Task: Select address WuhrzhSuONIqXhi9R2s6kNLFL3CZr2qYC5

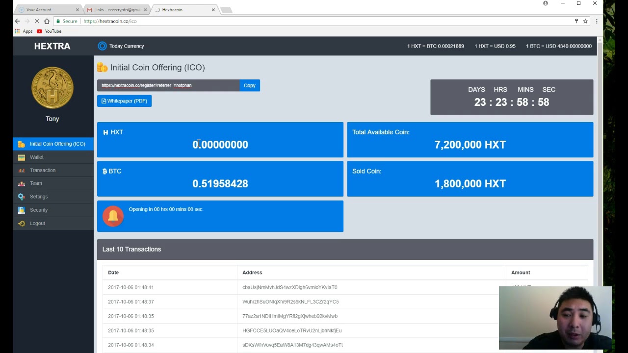Action: tap(290, 302)
